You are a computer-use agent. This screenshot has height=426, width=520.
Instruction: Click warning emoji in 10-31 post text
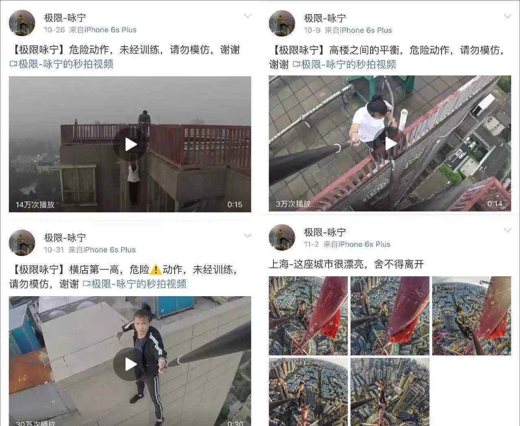click(156, 269)
